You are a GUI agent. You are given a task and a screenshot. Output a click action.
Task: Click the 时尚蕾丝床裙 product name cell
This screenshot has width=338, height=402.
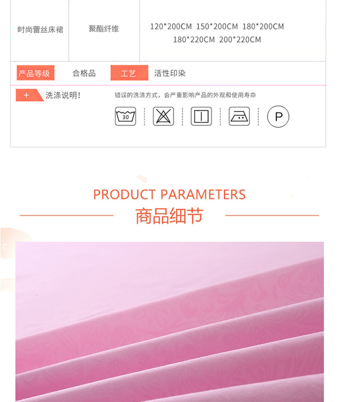40,30
